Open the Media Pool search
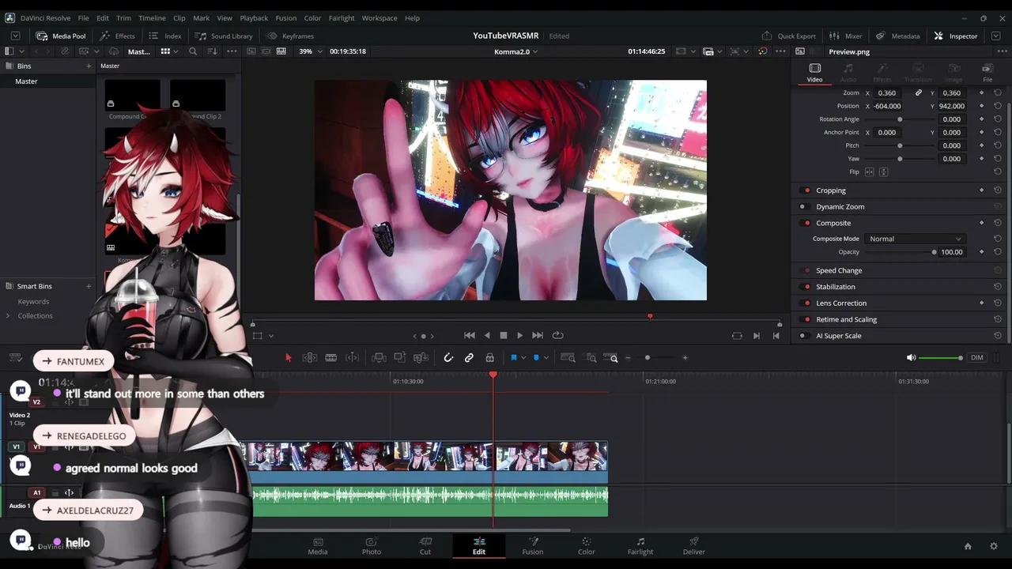Viewport: 1012px width, 569px height. [x=193, y=51]
